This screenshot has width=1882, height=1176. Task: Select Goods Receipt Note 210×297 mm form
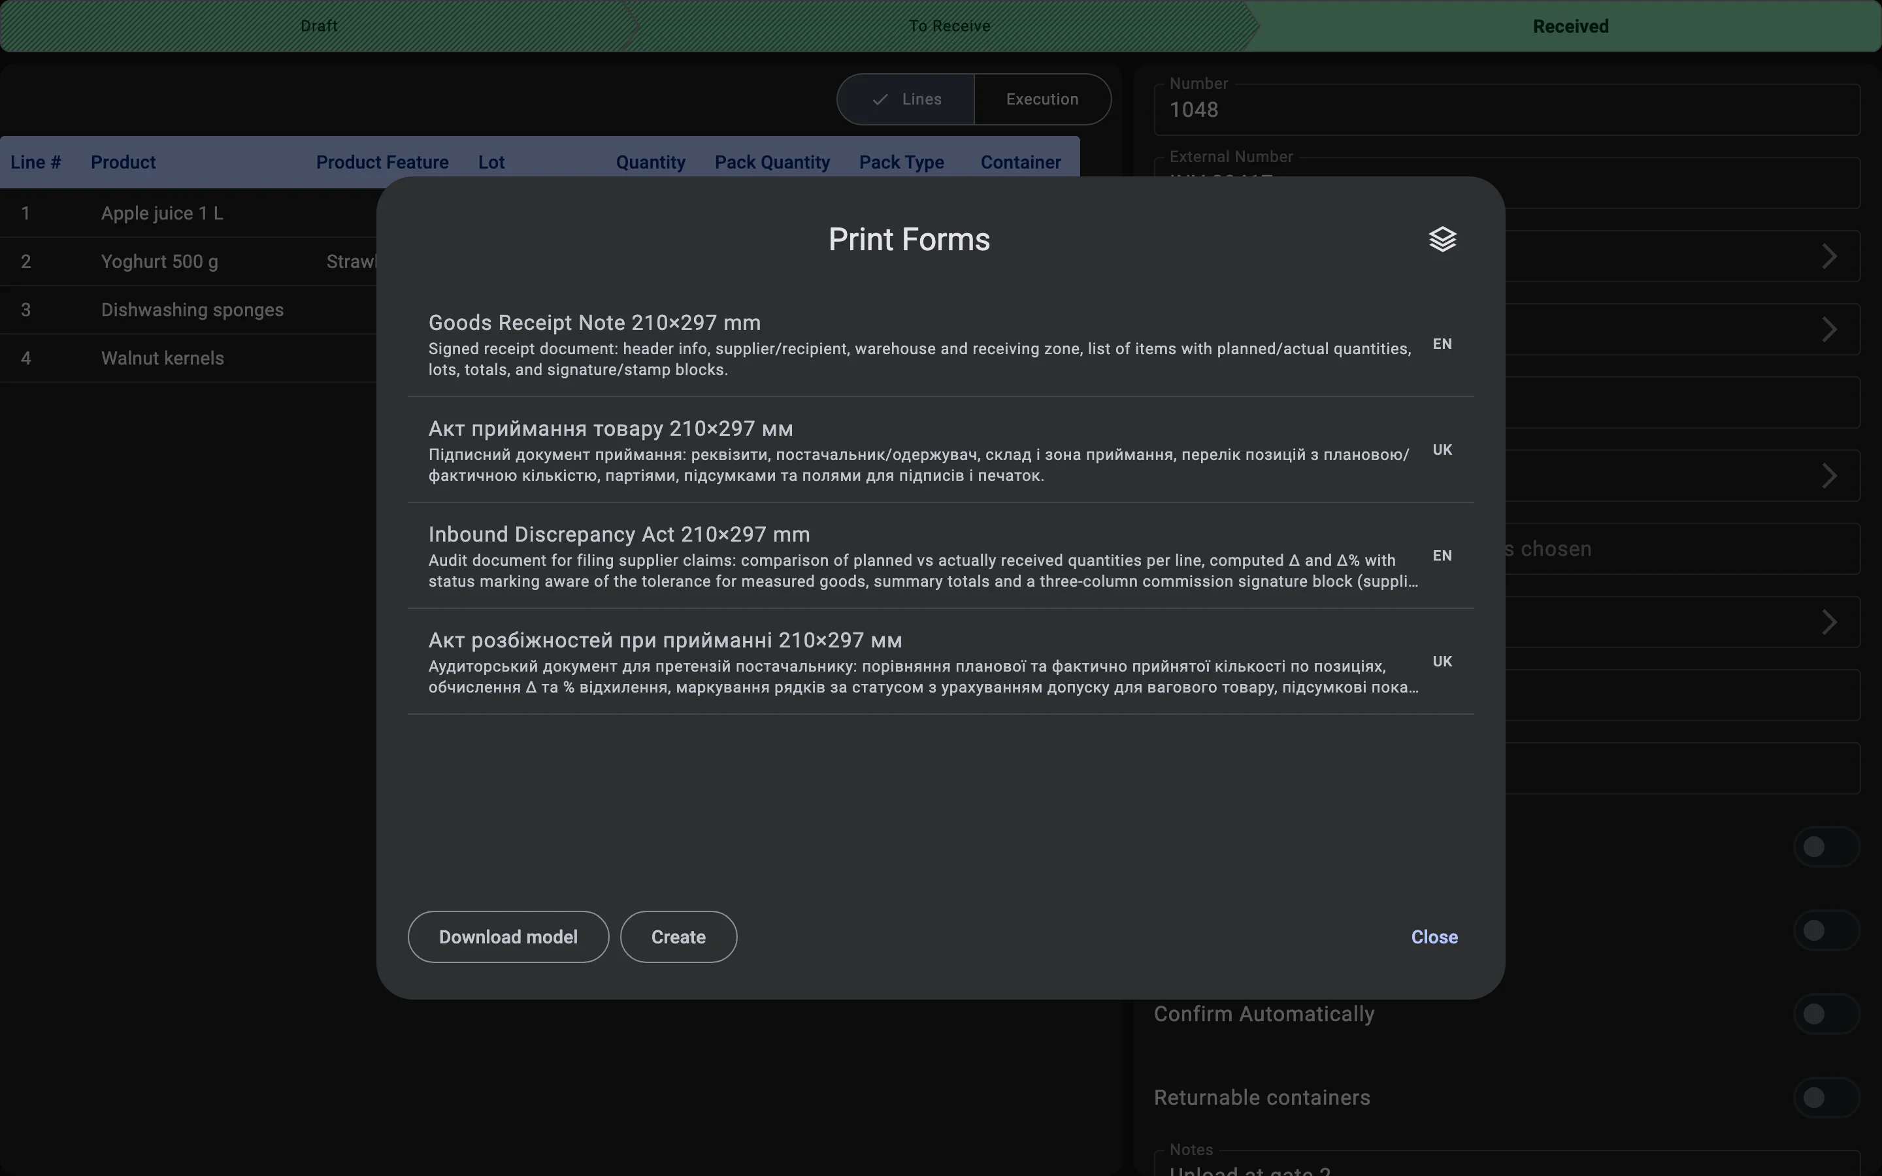[940, 344]
